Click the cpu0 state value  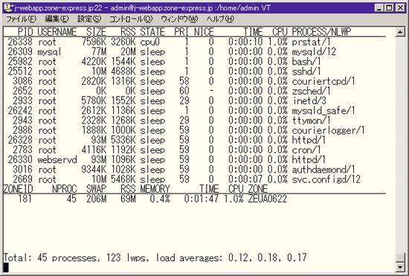tap(149, 42)
